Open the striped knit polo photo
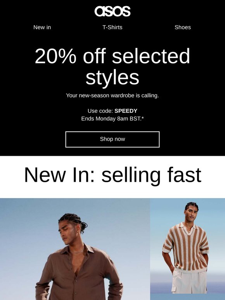The height and width of the screenshot is (300, 225). [x=188, y=249]
